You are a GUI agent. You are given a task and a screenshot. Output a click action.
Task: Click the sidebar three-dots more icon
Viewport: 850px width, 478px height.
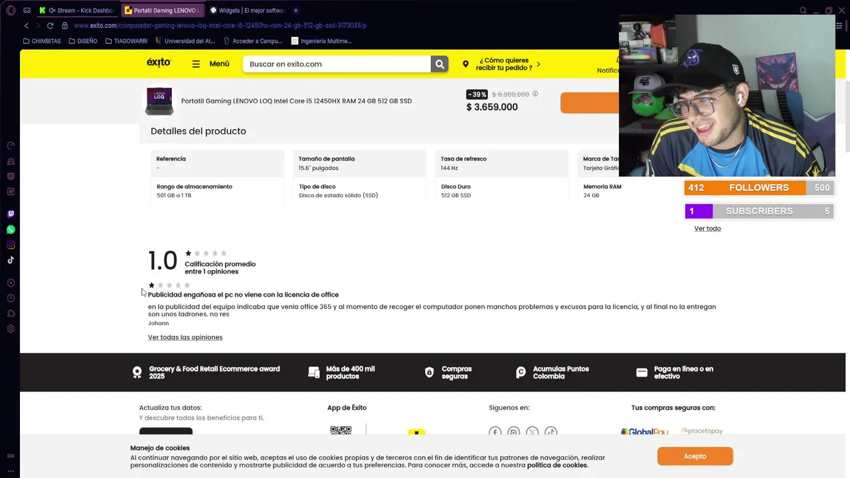(x=11, y=471)
